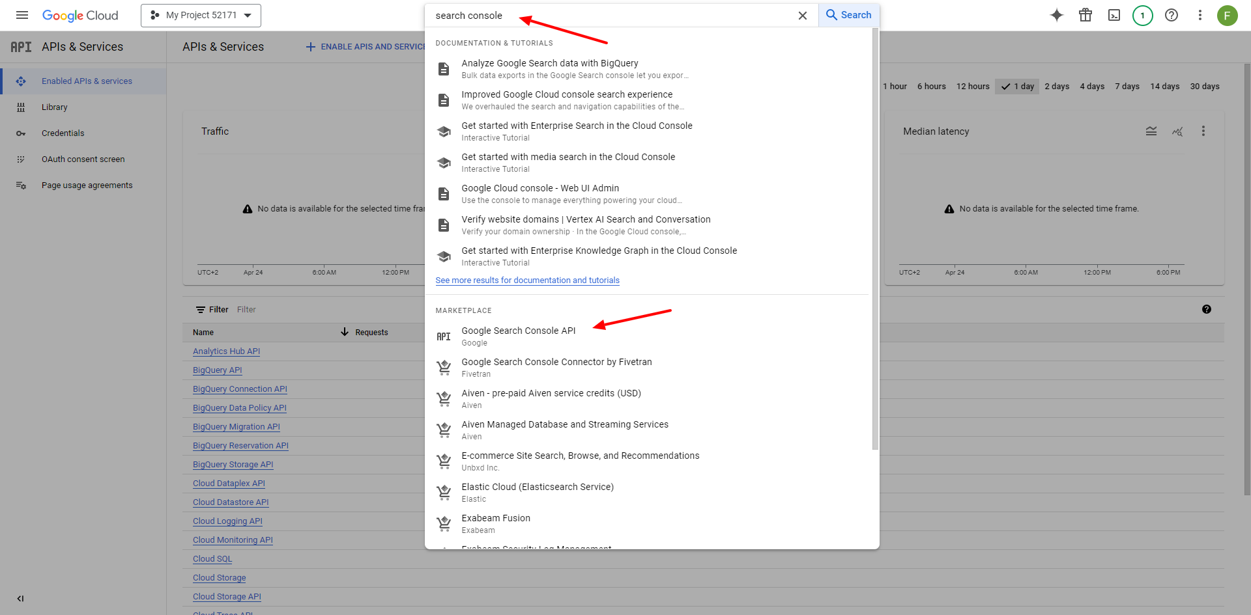Image resolution: width=1251 pixels, height=615 pixels.
Task: Open Analyze Google Search data with BigQuery result
Action: pos(648,68)
